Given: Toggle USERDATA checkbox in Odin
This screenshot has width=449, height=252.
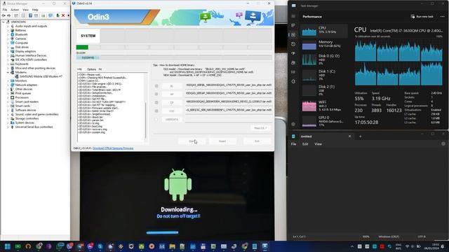Looking at the screenshot, I should pyautogui.click(x=156, y=119).
